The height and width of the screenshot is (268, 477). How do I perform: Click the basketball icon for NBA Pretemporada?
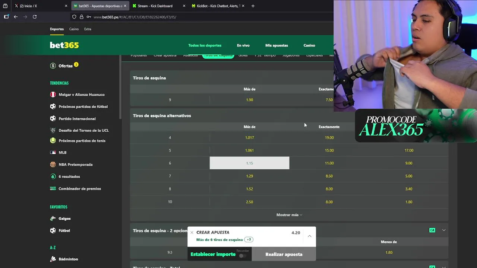[53, 165]
